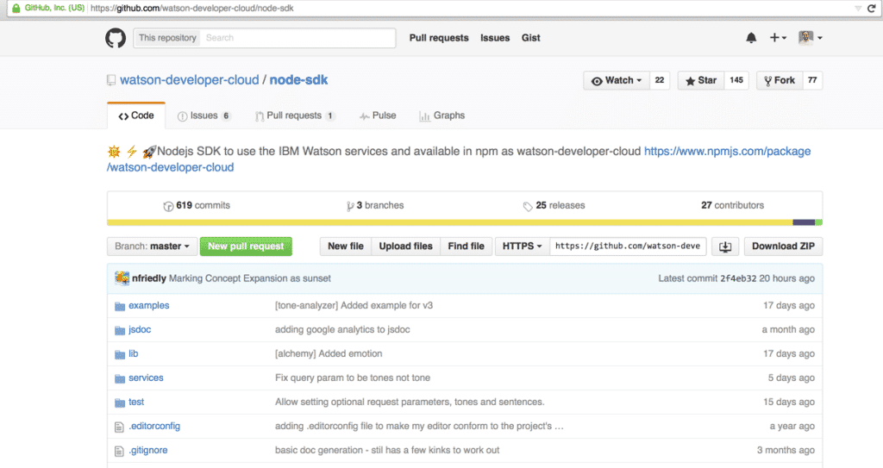Click the browser address bar URL
This screenshot has height=468, width=883.
pos(192,8)
